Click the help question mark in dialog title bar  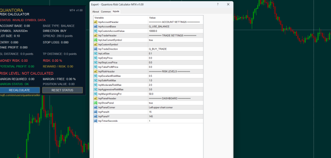point(218,4)
